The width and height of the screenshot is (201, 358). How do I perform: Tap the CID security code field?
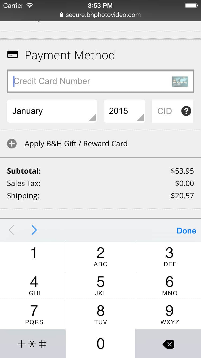coord(165,111)
